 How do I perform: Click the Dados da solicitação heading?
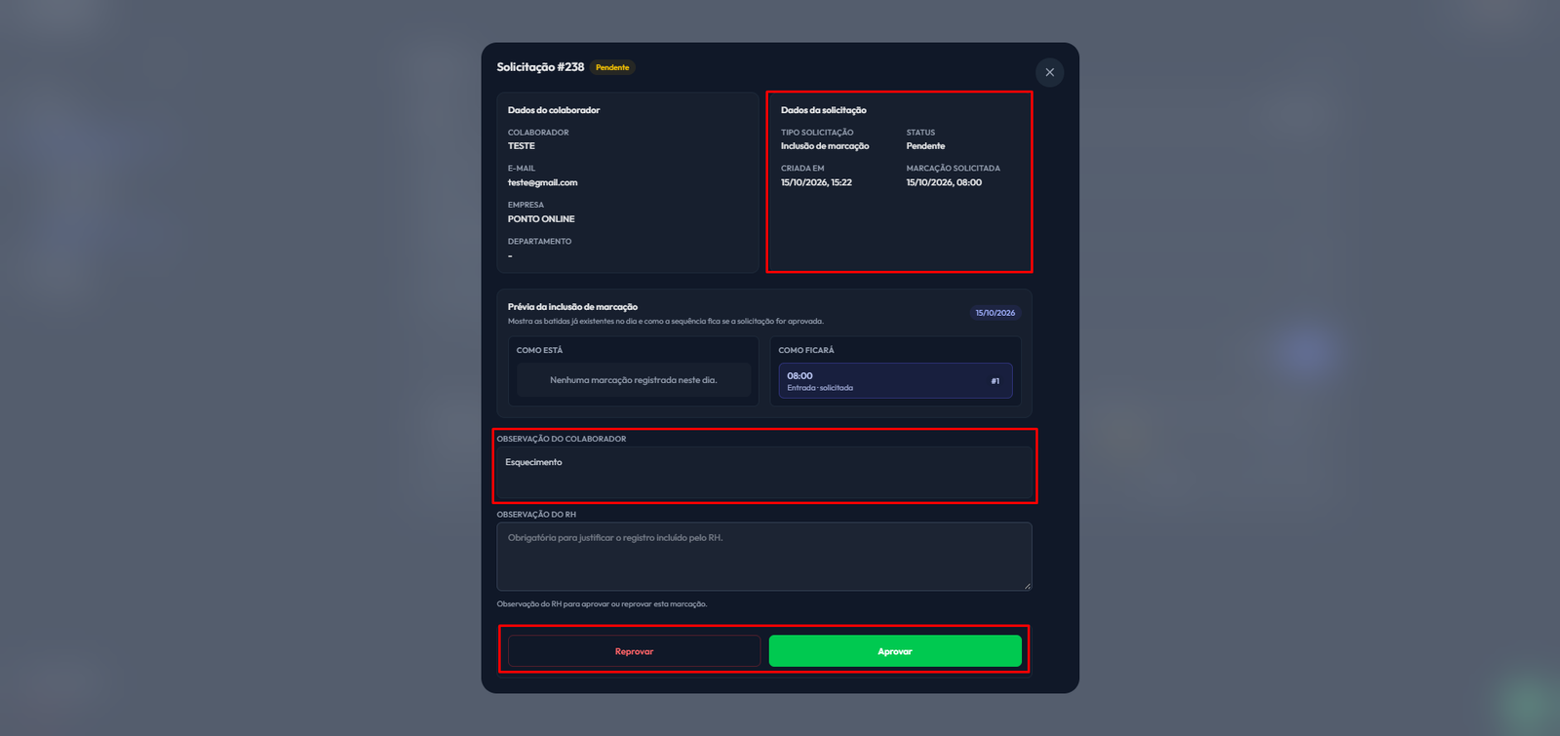pyautogui.click(x=824, y=110)
